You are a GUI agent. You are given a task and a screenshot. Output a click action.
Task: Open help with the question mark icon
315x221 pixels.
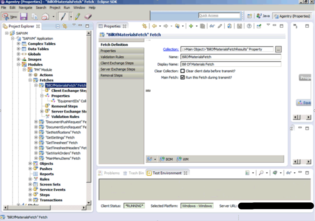(x=249, y=26)
